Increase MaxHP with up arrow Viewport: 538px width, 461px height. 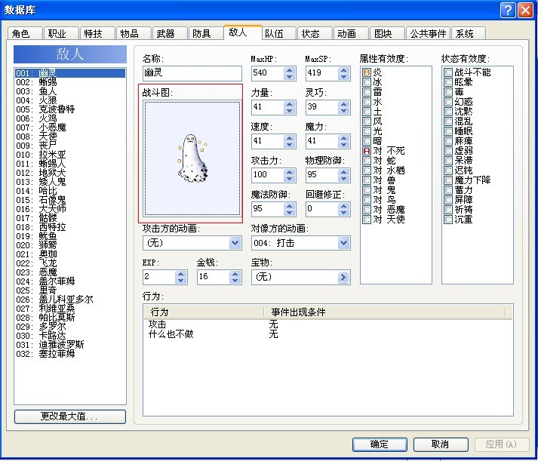tap(289, 70)
